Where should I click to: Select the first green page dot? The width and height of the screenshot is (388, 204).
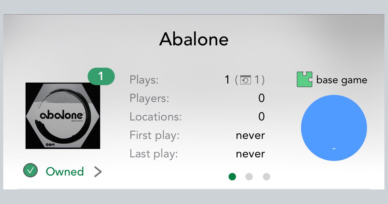[232, 176]
